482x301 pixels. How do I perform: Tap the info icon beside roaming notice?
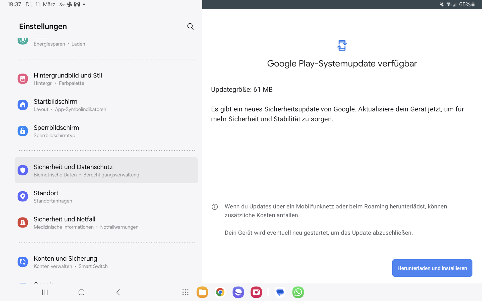click(215, 207)
